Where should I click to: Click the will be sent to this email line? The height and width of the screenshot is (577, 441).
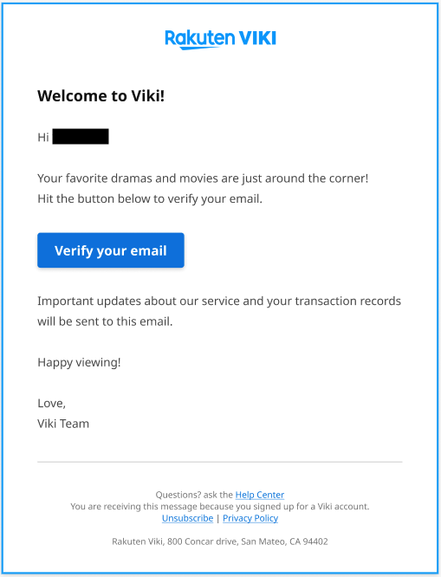(105, 321)
